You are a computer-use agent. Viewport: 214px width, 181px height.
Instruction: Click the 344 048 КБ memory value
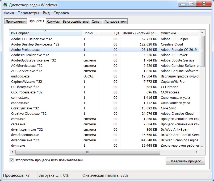[148, 140]
